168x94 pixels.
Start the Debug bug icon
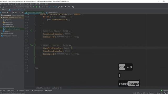click(37, 7)
